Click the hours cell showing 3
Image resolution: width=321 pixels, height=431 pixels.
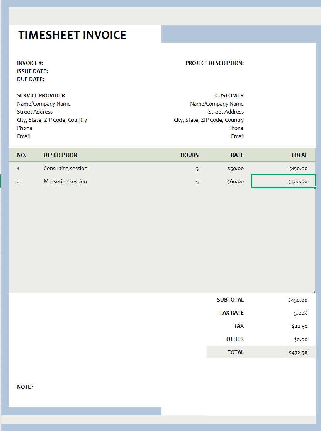tap(197, 169)
